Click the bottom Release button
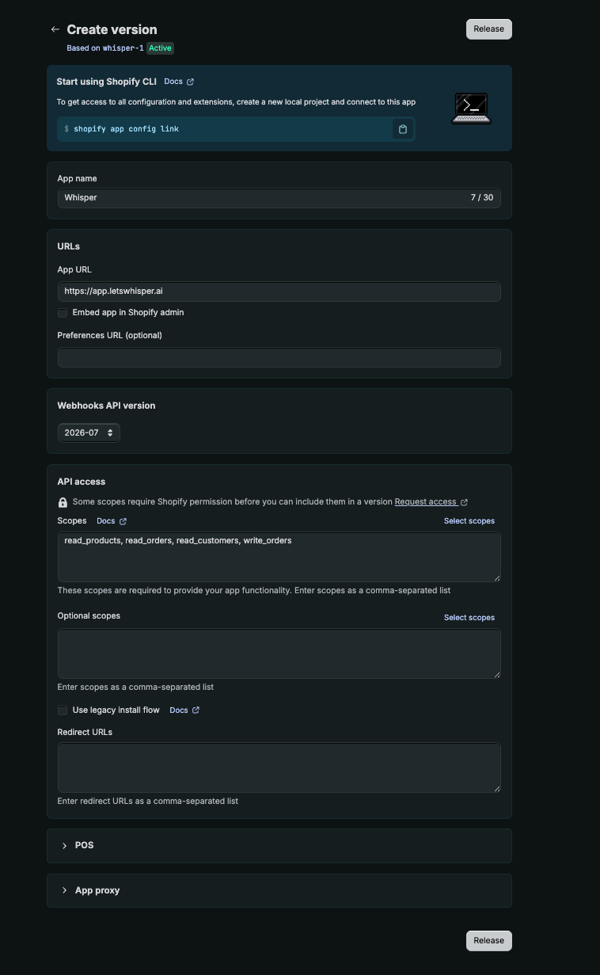Image resolution: width=600 pixels, height=975 pixels. coord(489,940)
